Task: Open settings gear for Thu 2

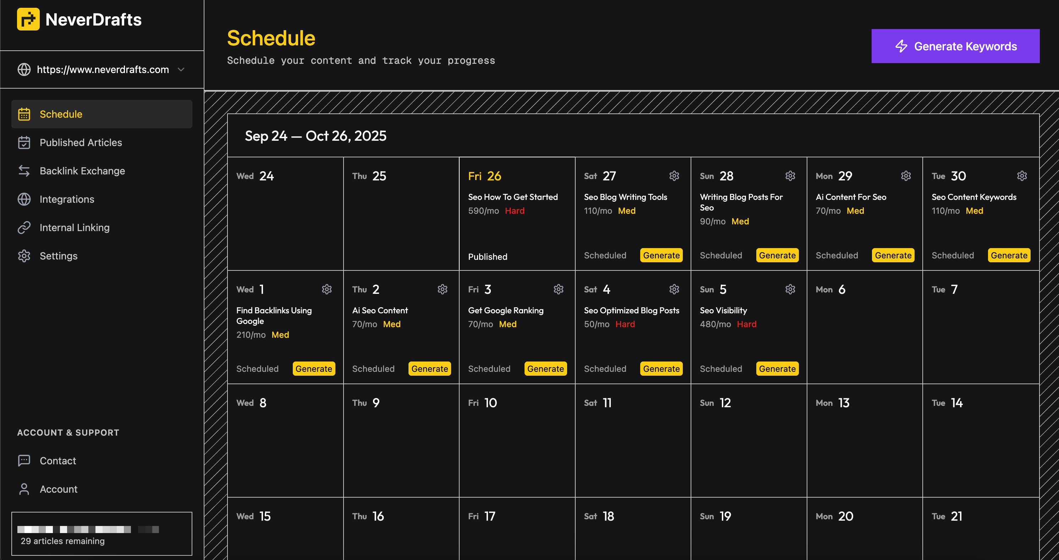Action: pos(442,290)
